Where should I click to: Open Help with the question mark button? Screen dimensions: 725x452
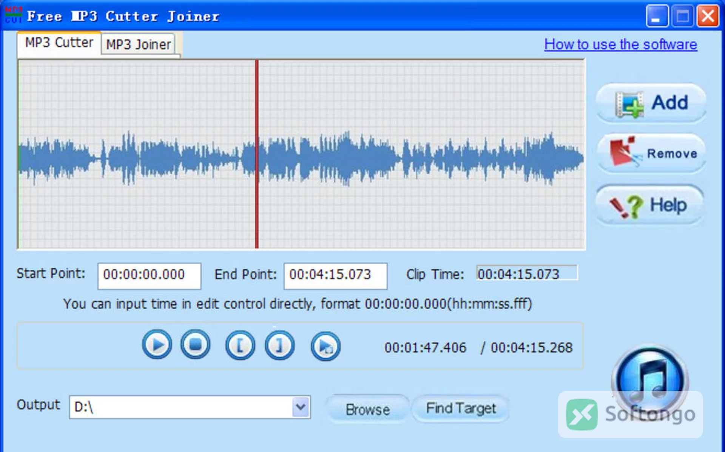[649, 205]
